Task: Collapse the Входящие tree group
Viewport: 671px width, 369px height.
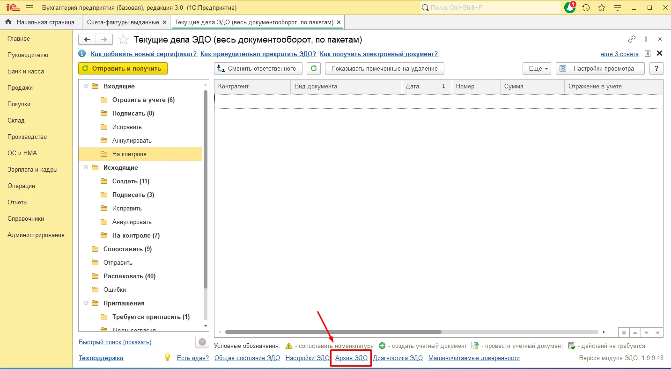Action: pos(86,86)
